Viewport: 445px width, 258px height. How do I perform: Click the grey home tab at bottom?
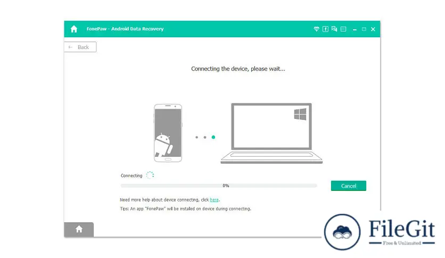79,229
